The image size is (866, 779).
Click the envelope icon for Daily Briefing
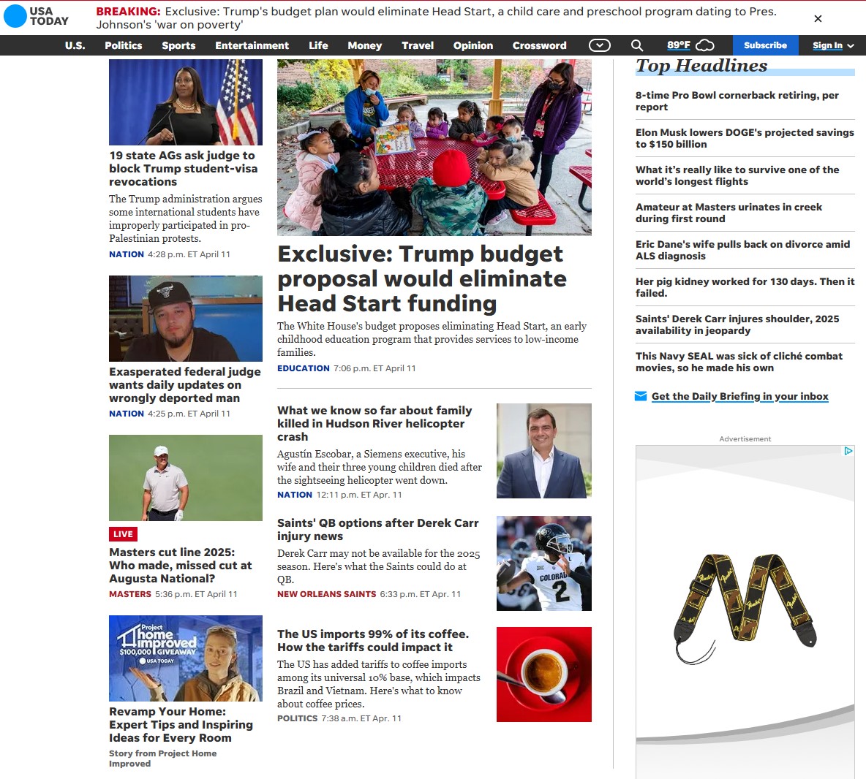pyautogui.click(x=641, y=396)
